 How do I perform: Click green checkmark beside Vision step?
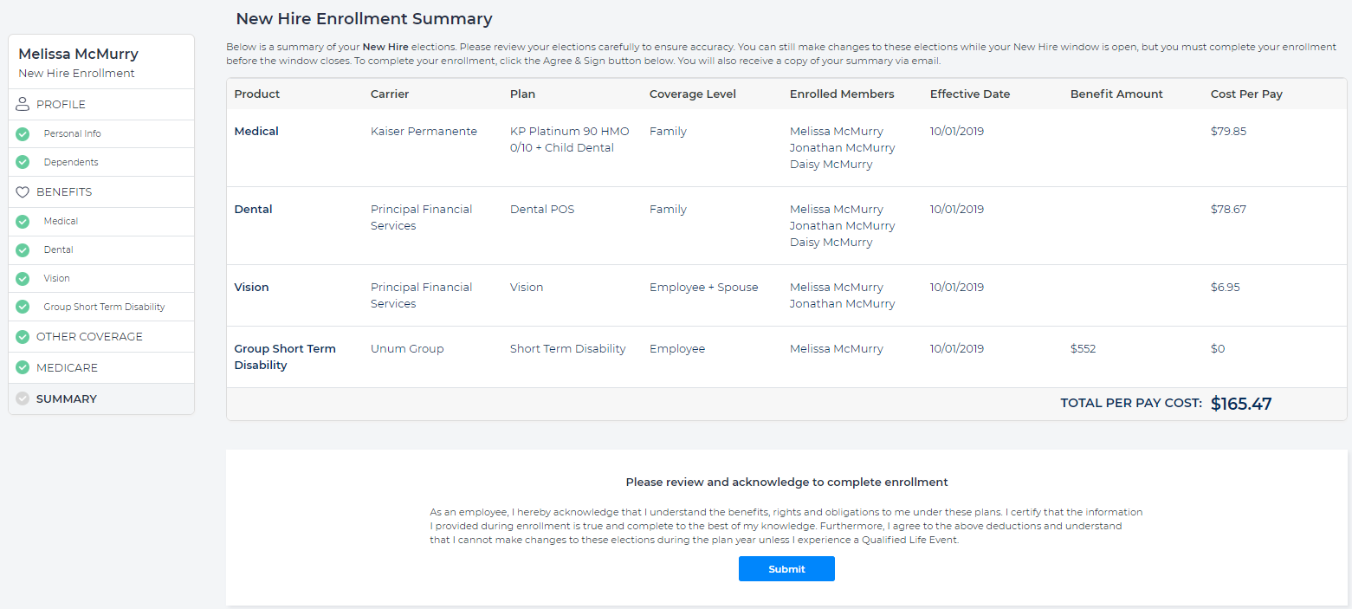tap(23, 279)
